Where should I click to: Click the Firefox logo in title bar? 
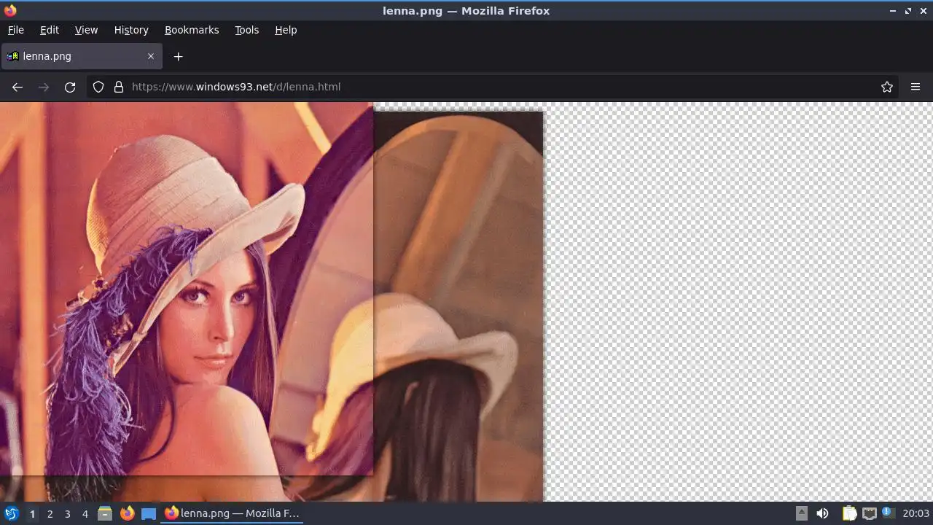tap(10, 10)
